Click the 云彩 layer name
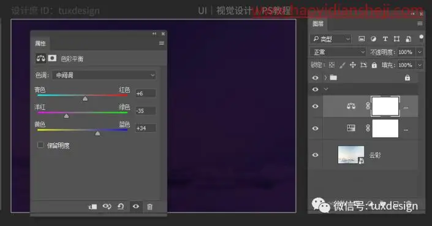The height and width of the screenshot is (226, 432). coord(374,155)
